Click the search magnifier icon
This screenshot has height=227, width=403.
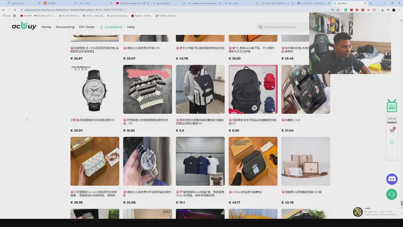(x=260, y=27)
